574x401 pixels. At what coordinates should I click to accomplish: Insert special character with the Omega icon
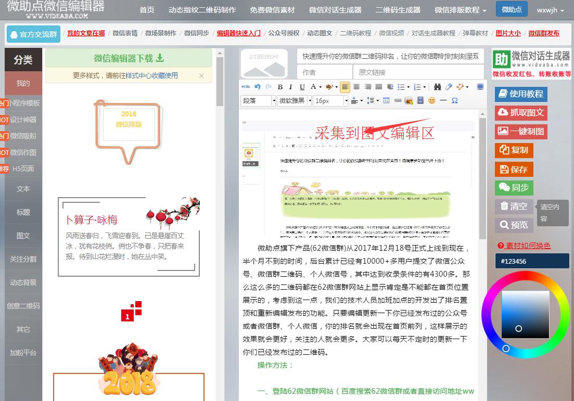[x=455, y=100]
